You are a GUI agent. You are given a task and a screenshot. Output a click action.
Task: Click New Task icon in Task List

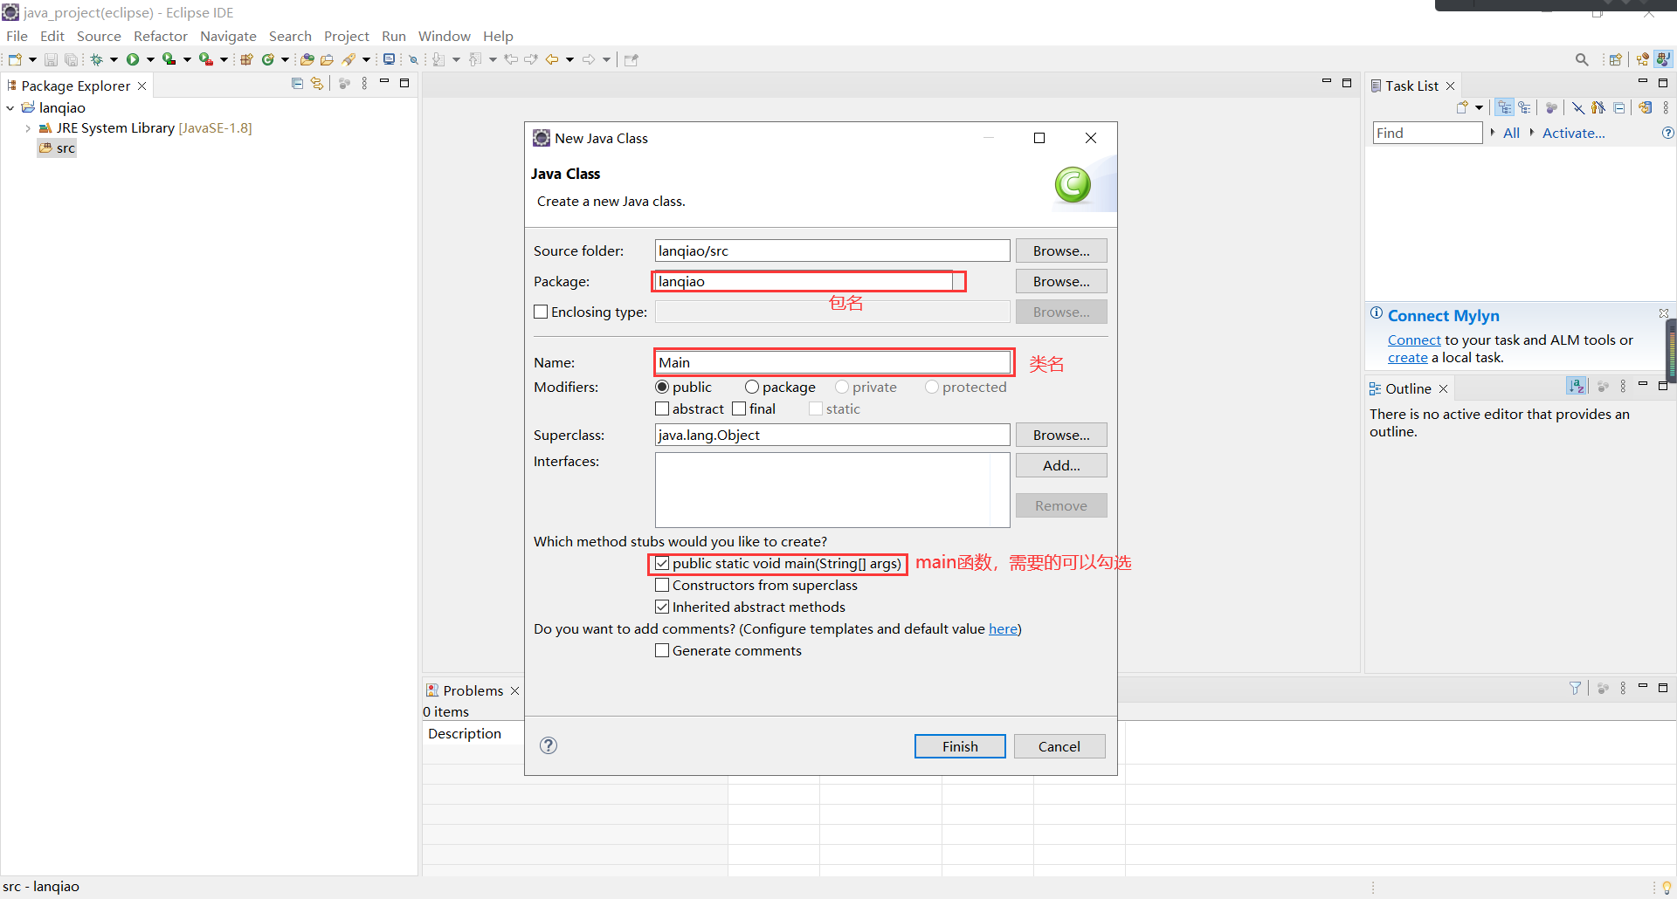point(1462,107)
